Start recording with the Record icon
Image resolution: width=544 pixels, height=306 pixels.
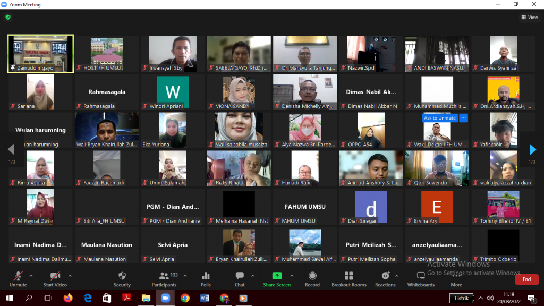click(312, 276)
